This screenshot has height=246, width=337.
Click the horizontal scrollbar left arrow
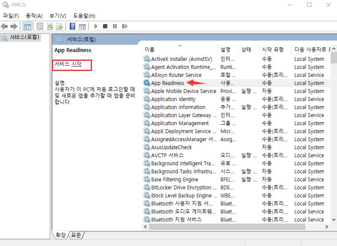[x=146, y=227]
